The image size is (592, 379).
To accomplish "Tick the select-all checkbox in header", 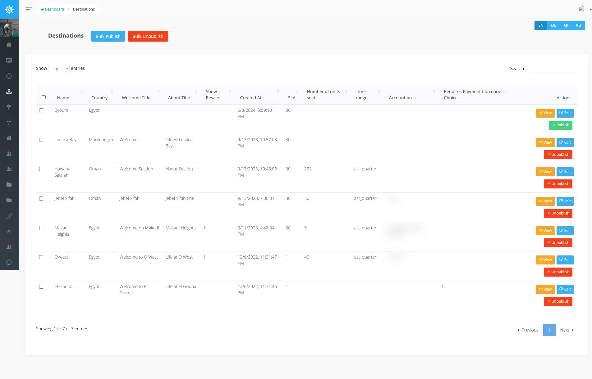I will point(44,97).
